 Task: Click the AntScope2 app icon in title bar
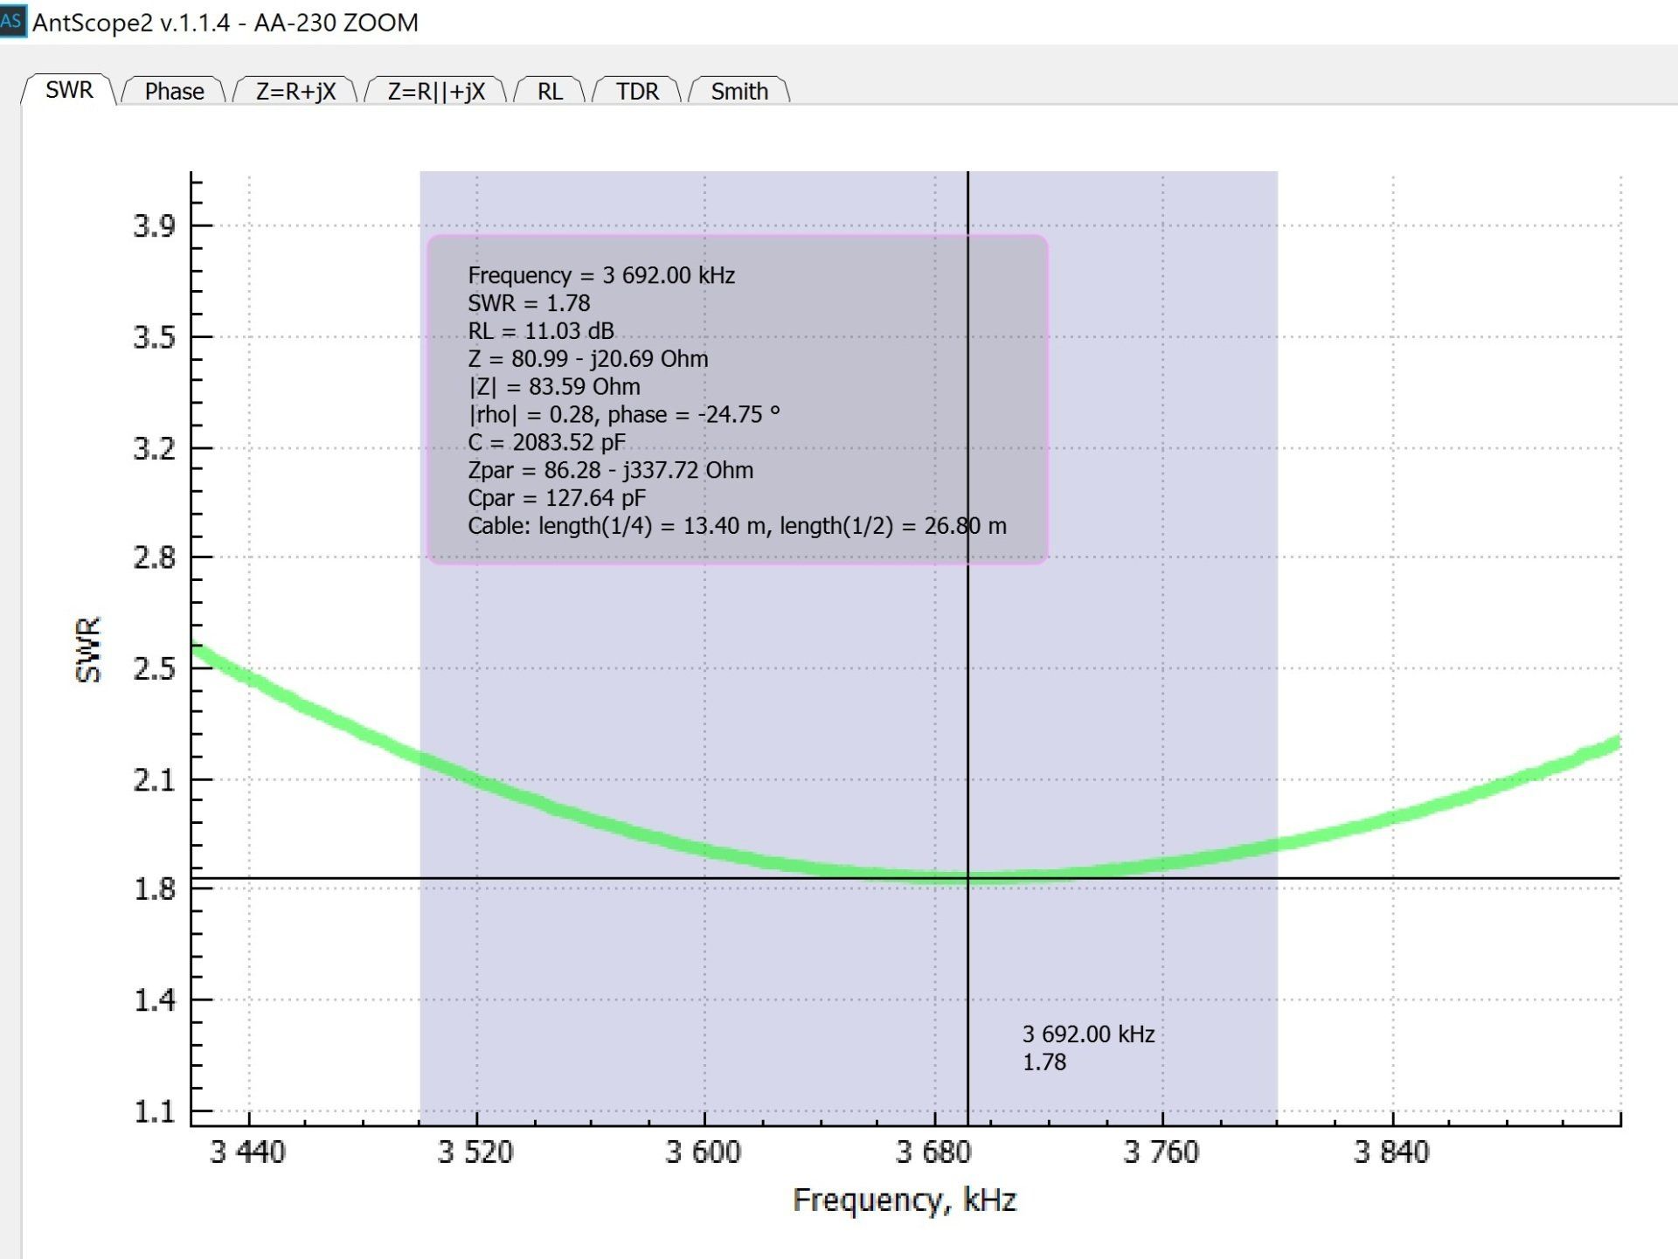click(12, 21)
